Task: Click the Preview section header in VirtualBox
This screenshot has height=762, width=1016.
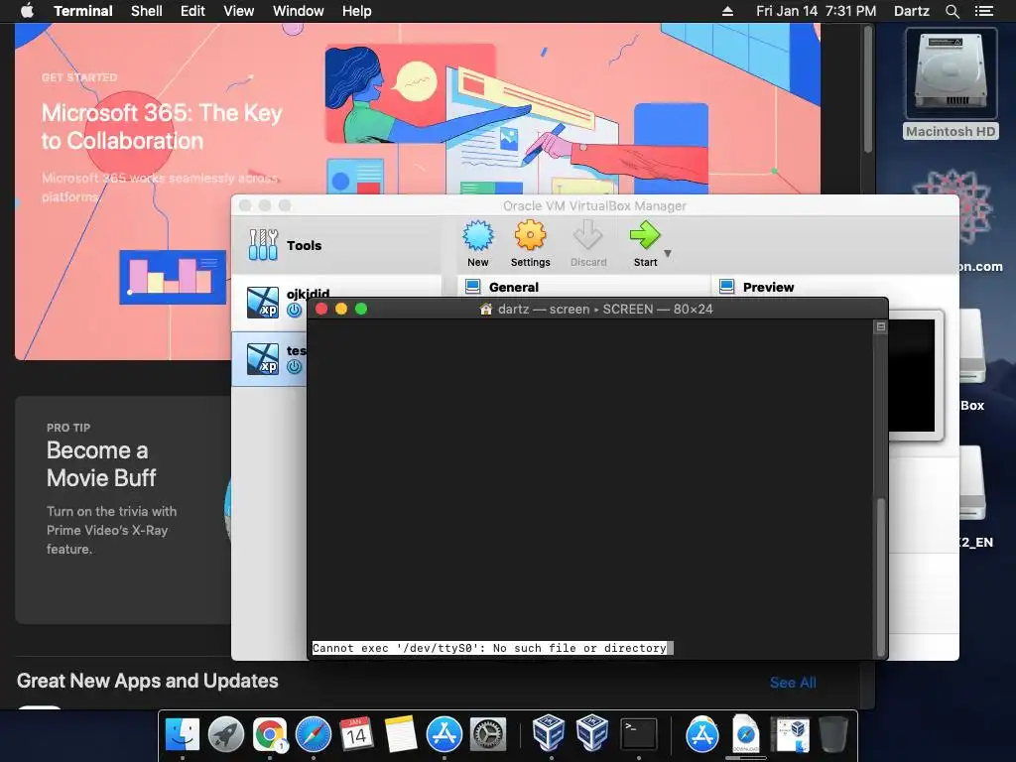Action: (768, 287)
